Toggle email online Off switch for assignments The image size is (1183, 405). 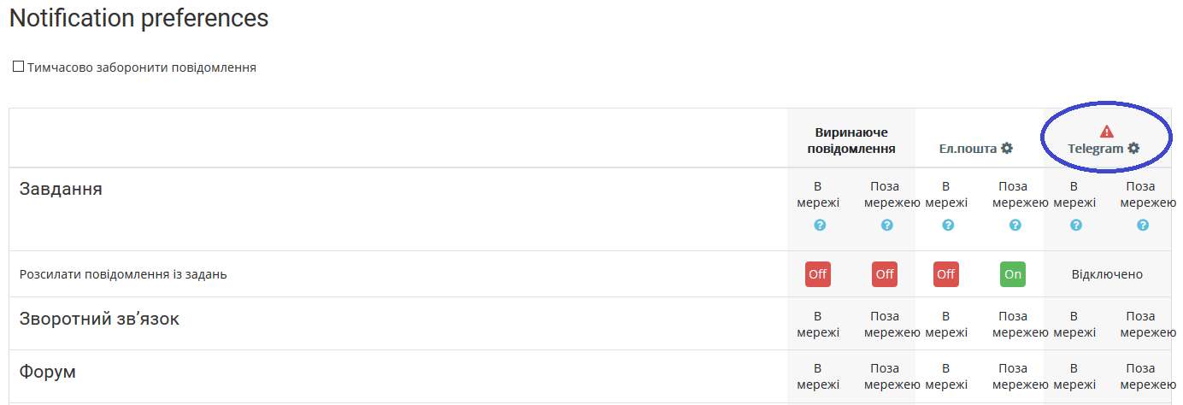[946, 274]
